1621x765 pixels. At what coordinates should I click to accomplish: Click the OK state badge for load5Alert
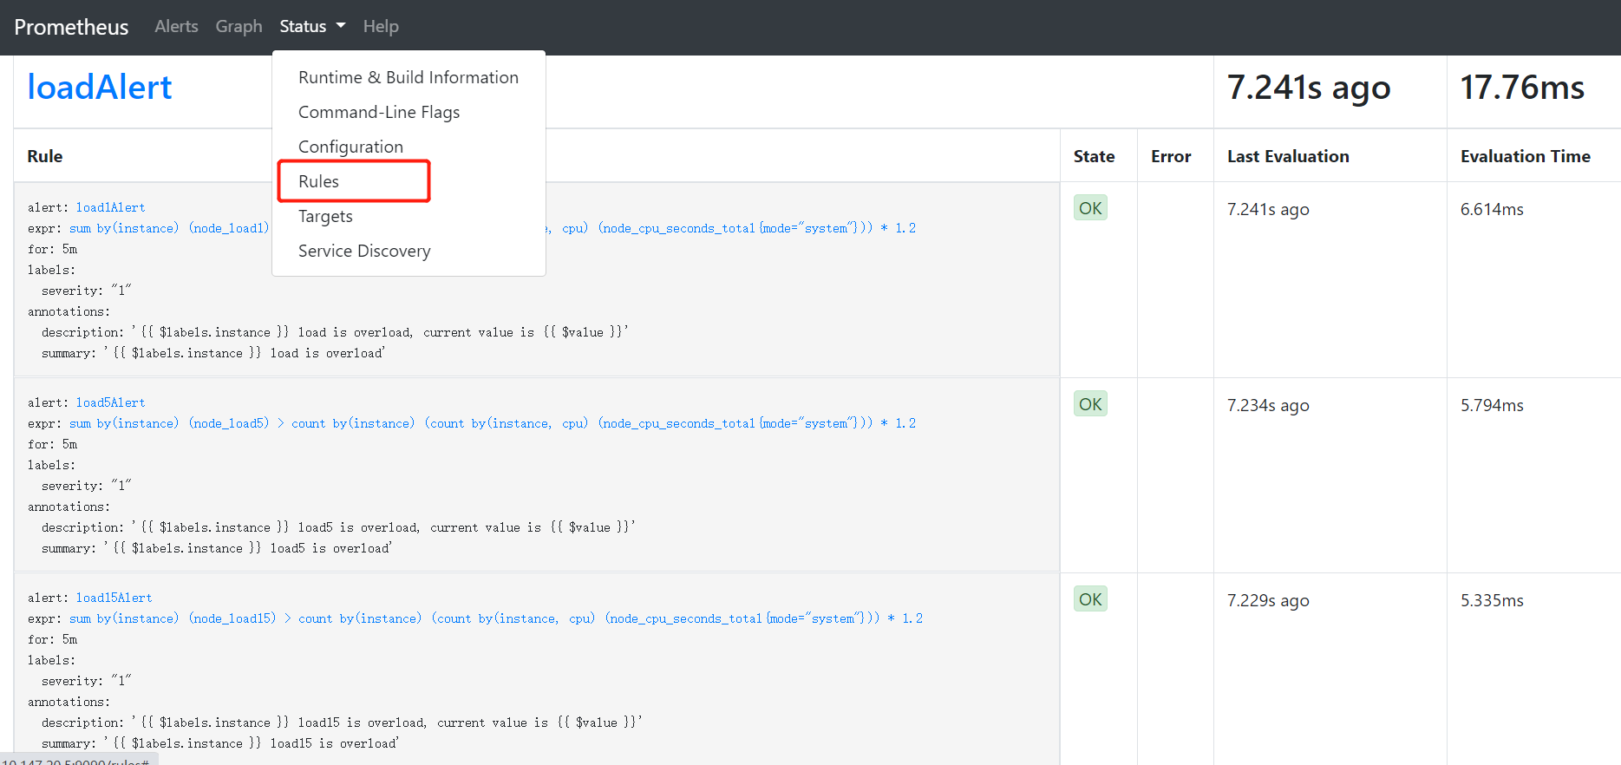coord(1090,404)
